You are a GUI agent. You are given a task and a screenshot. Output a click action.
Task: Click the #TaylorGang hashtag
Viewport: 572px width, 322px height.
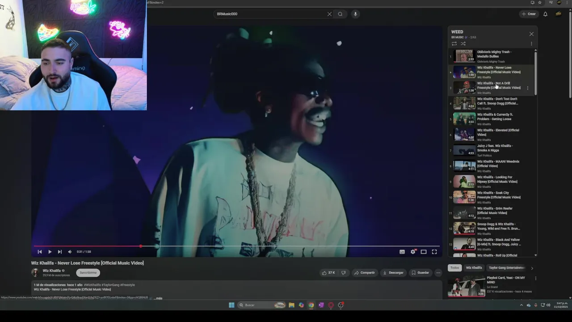pos(110,285)
